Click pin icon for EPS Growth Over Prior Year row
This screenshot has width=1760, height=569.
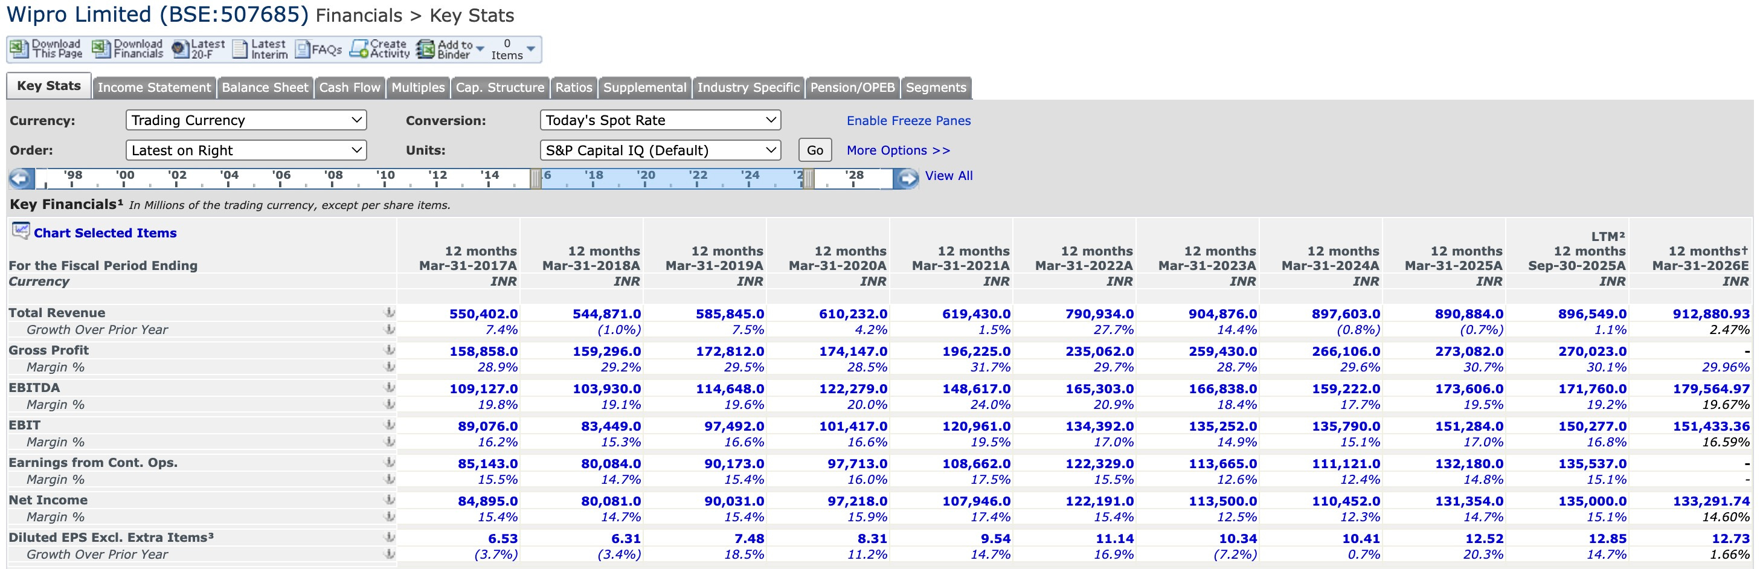tap(390, 554)
